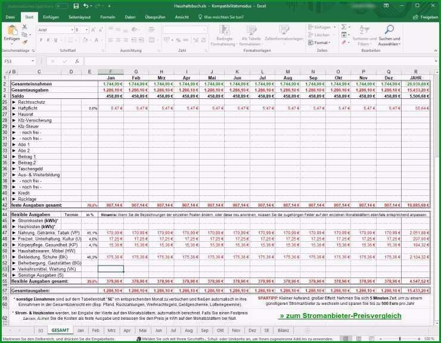Click the increase font size icon
Viewport: 441px width, 343px height.
(x=93, y=30)
